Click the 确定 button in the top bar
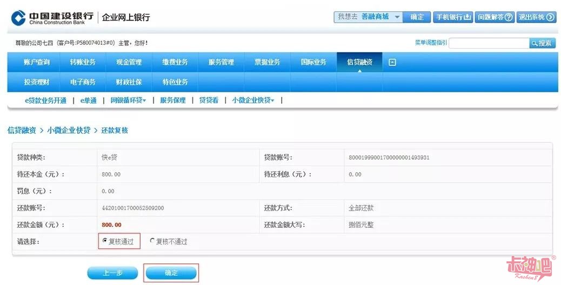 [417, 17]
